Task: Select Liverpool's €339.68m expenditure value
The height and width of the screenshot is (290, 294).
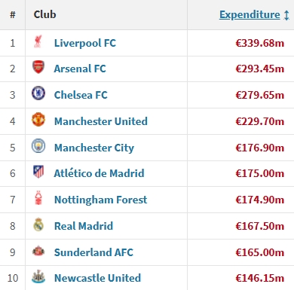Action: pyautogui.click(x=260, y=43)
